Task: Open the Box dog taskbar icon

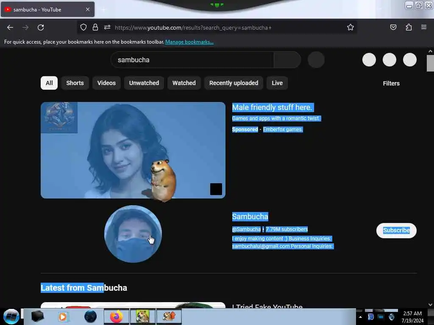Action: point(142,317)
